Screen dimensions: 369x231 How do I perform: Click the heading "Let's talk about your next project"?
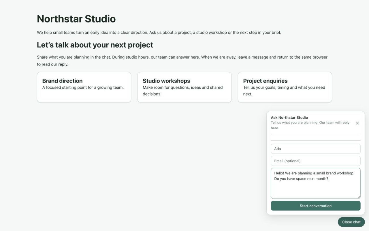(95, 45)
